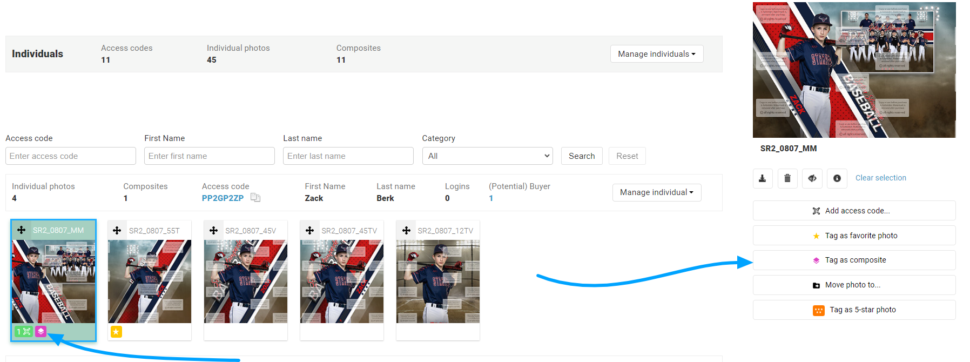
Task: Click folder icon in Move photo to
Action: tap(816, 285)
